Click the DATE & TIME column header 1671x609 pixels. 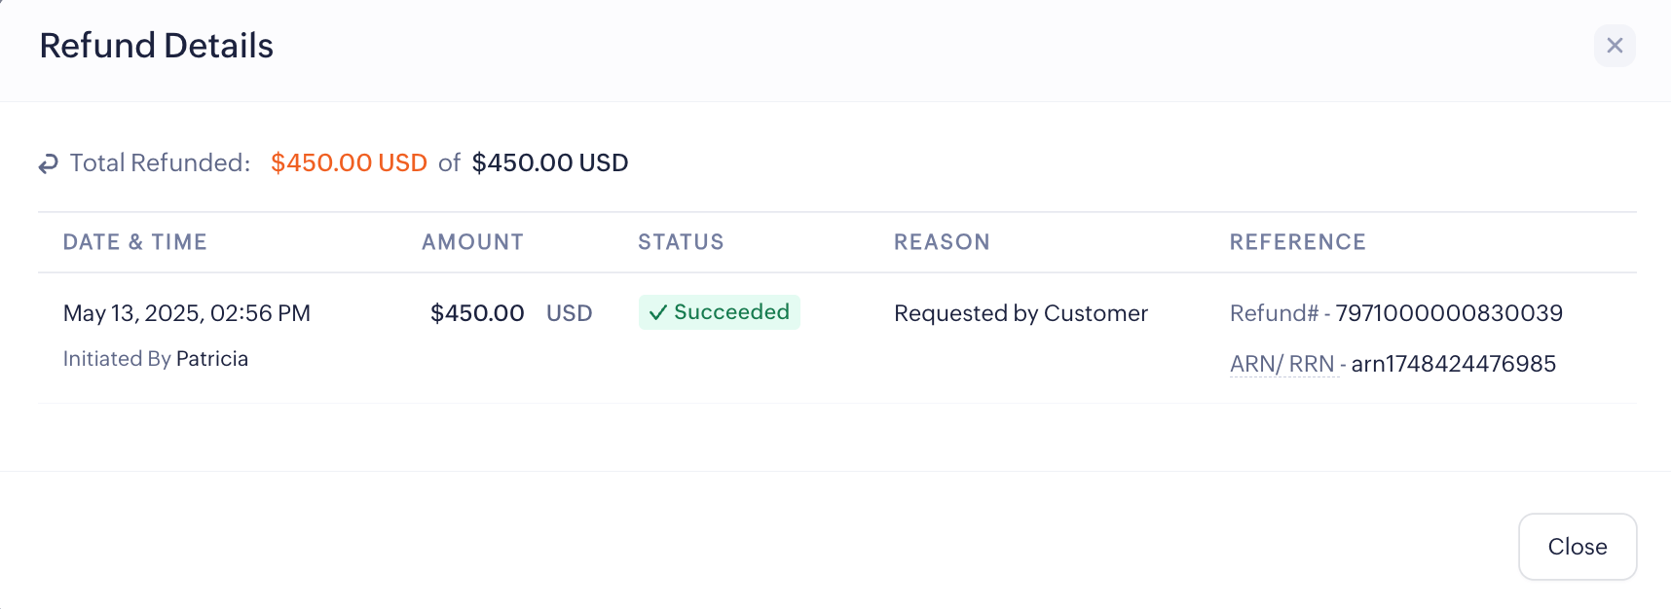(x=134, y=242)
